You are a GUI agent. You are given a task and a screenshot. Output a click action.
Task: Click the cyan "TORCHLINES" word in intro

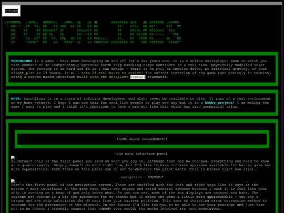click(x=22, y=61)
